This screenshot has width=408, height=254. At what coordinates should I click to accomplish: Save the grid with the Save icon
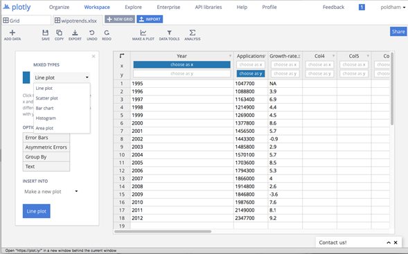click(x=45, y=33)
